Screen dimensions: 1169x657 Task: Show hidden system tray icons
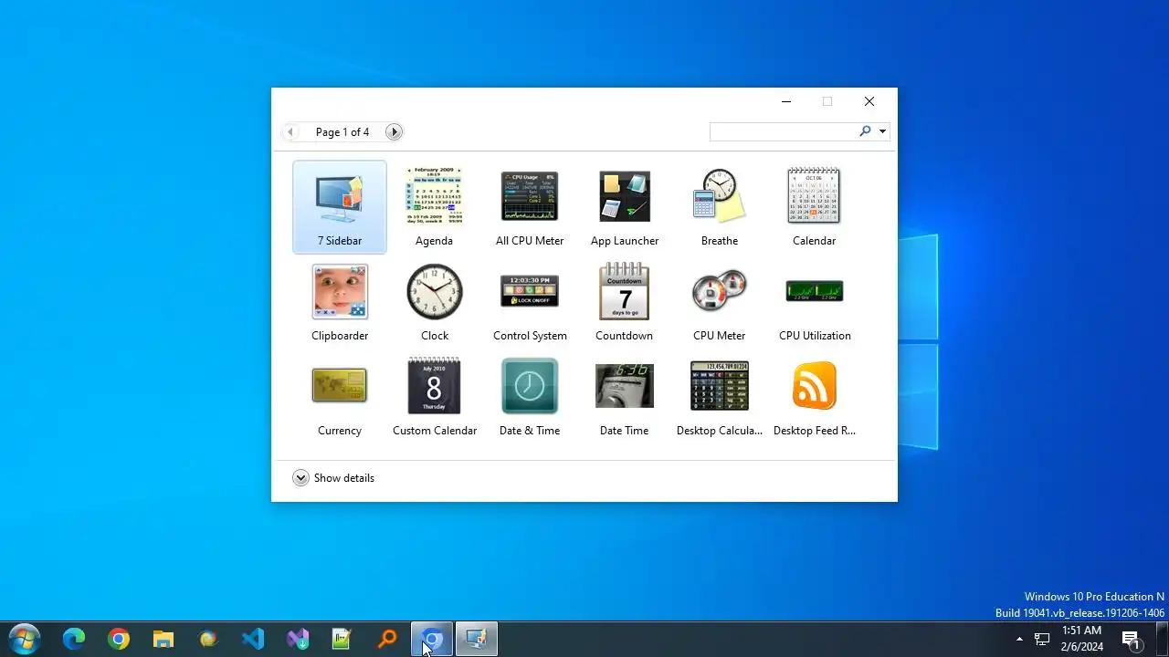[1019, 639]
